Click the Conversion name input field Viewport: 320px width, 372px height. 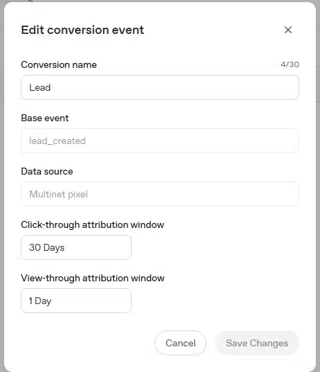click(160, 87)
